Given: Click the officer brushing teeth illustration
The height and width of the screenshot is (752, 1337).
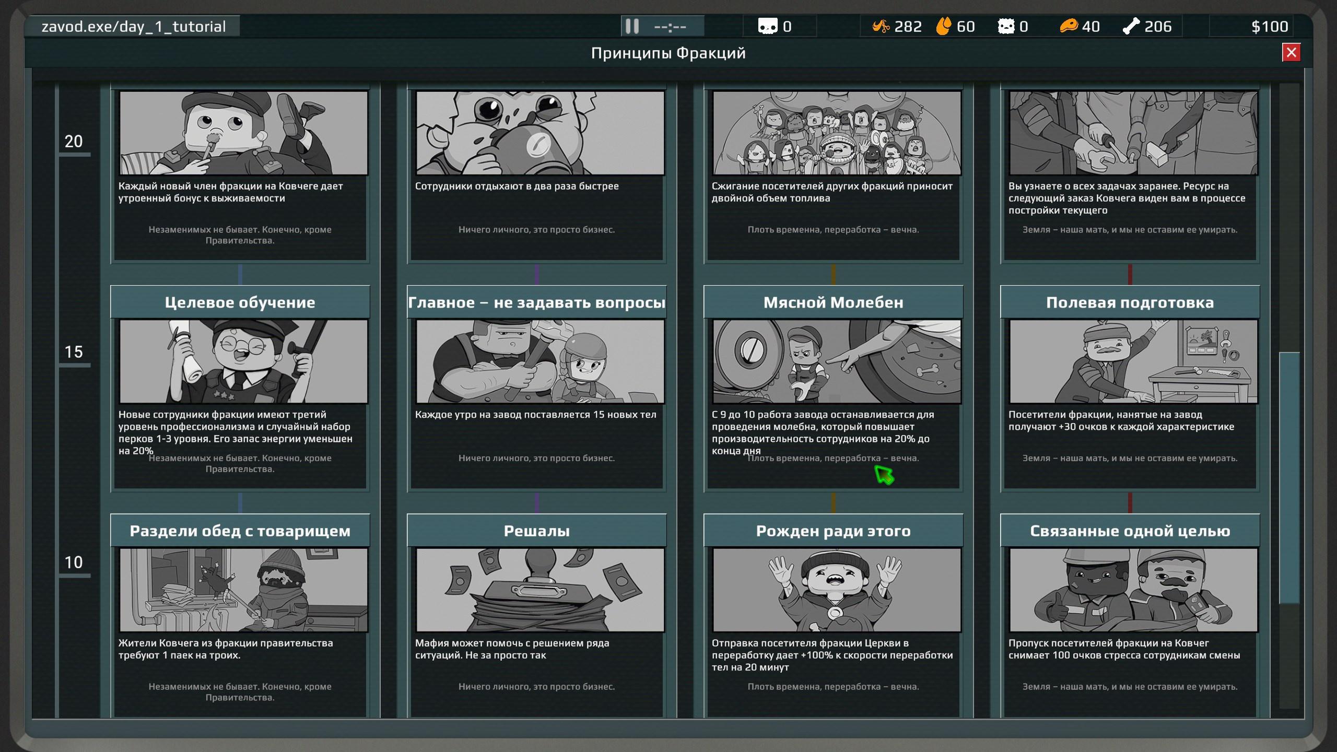Looking at the screenshot, I should pyautogui.click(x=243, y=133).
